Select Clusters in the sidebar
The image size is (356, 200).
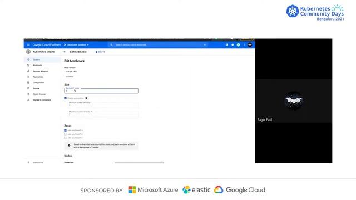(x=42, y=59)
